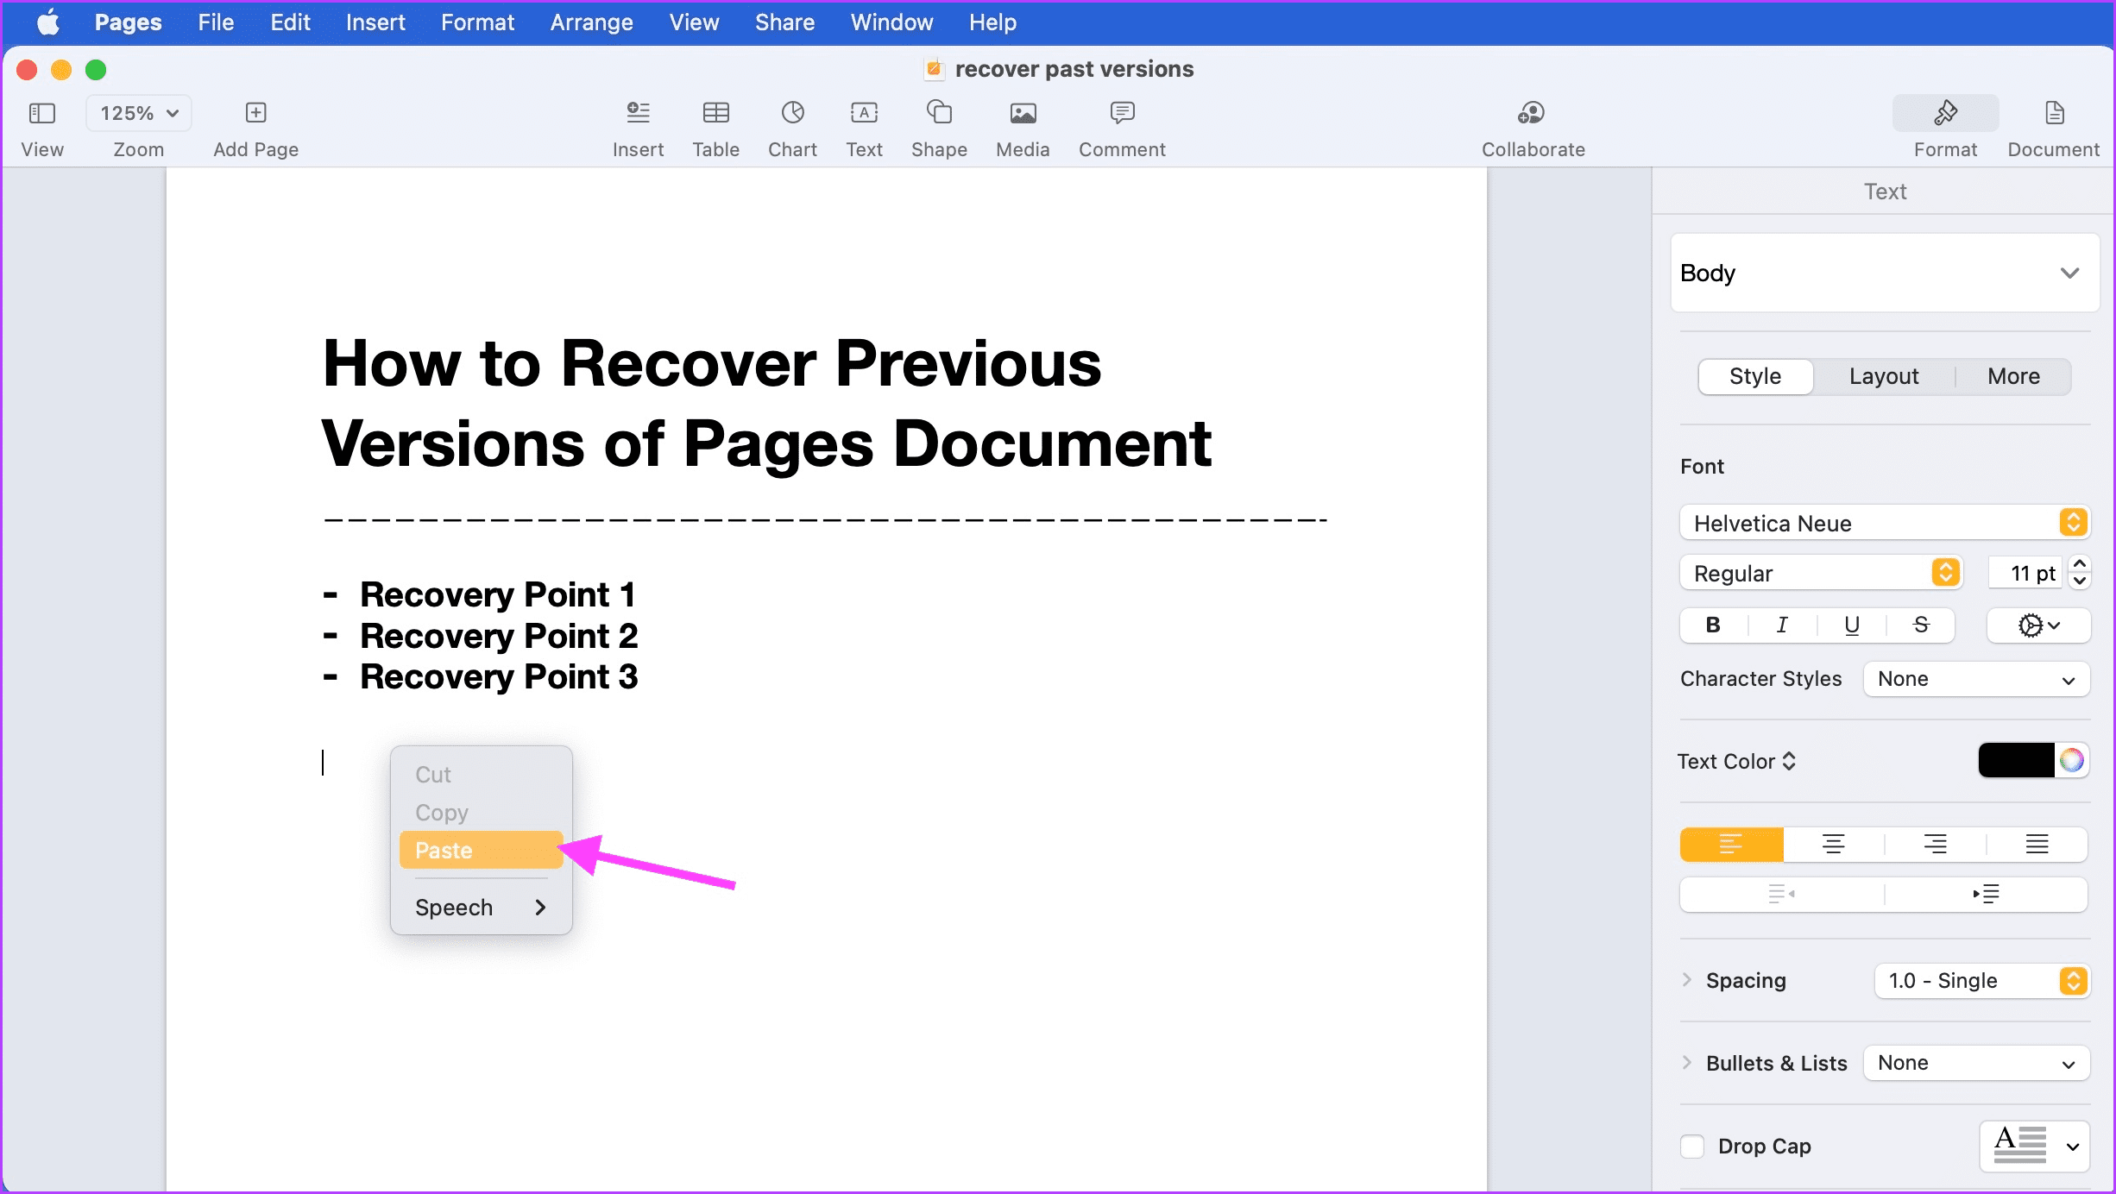Click the black text color well

coord(2016,760)
